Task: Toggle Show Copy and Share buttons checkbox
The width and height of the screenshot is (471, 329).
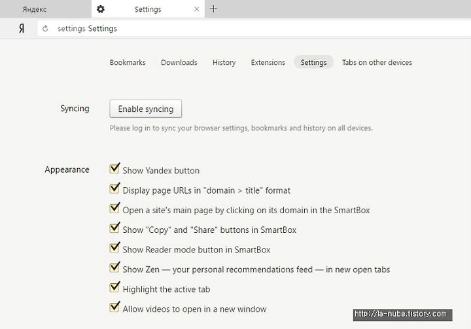Action: click(114, 228)
